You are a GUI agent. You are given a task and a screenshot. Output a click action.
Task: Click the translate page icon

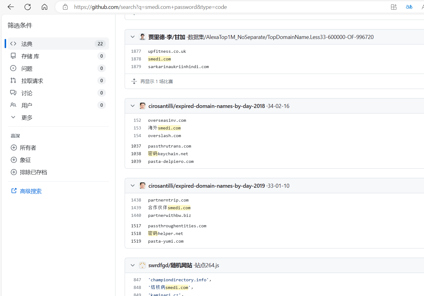tap(409, 7)
